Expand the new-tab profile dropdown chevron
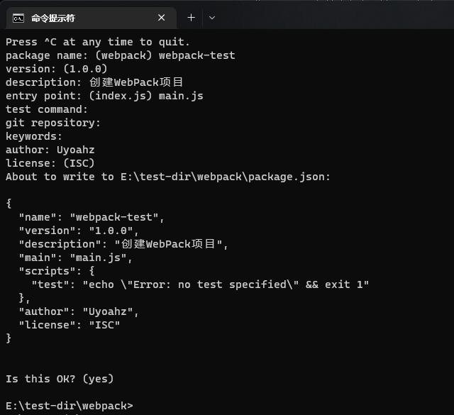This screenshot has height=415, width=454. click(212, 18)
